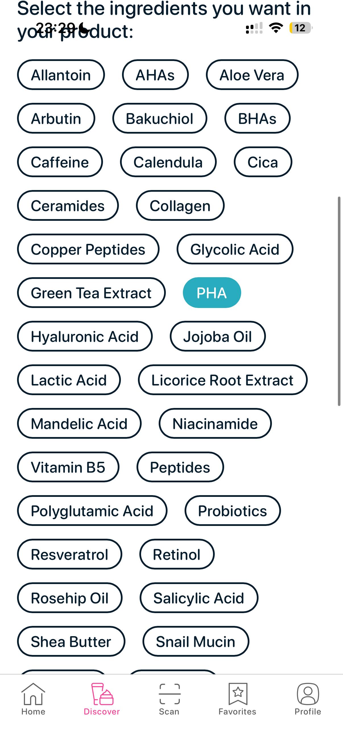This screenshot has width=343, height=747.
Task: Select the Caffeine ingredient chip
Action: point(60,162)
